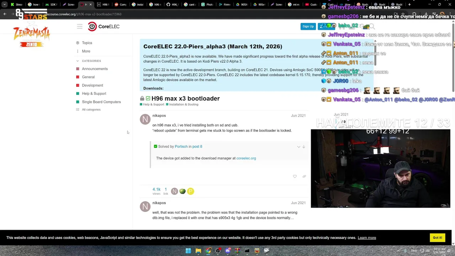
Task: Click the green apple participant avatar
Action: [x=182, y=191]
